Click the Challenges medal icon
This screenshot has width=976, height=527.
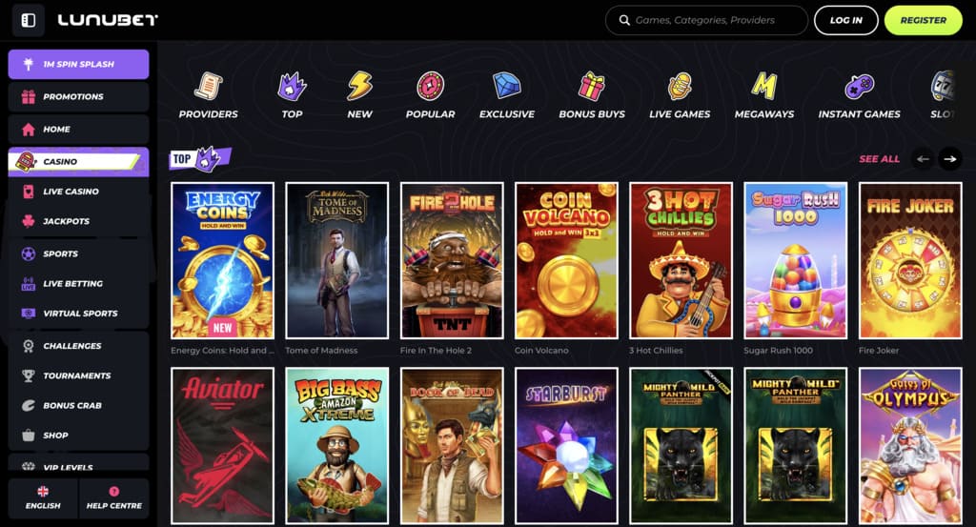coord(28,345)
